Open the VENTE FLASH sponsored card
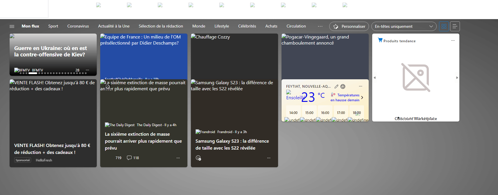 click(x=53, y=123)
